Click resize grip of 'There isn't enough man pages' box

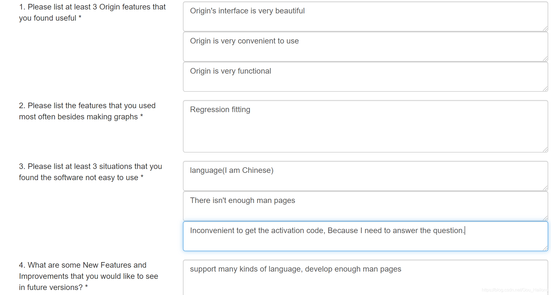click(x=545, y=218)
